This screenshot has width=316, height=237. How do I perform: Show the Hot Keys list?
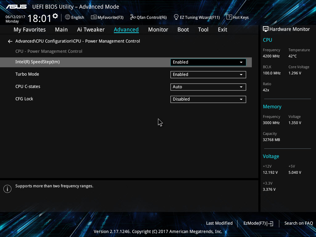[x=238, y=17]
